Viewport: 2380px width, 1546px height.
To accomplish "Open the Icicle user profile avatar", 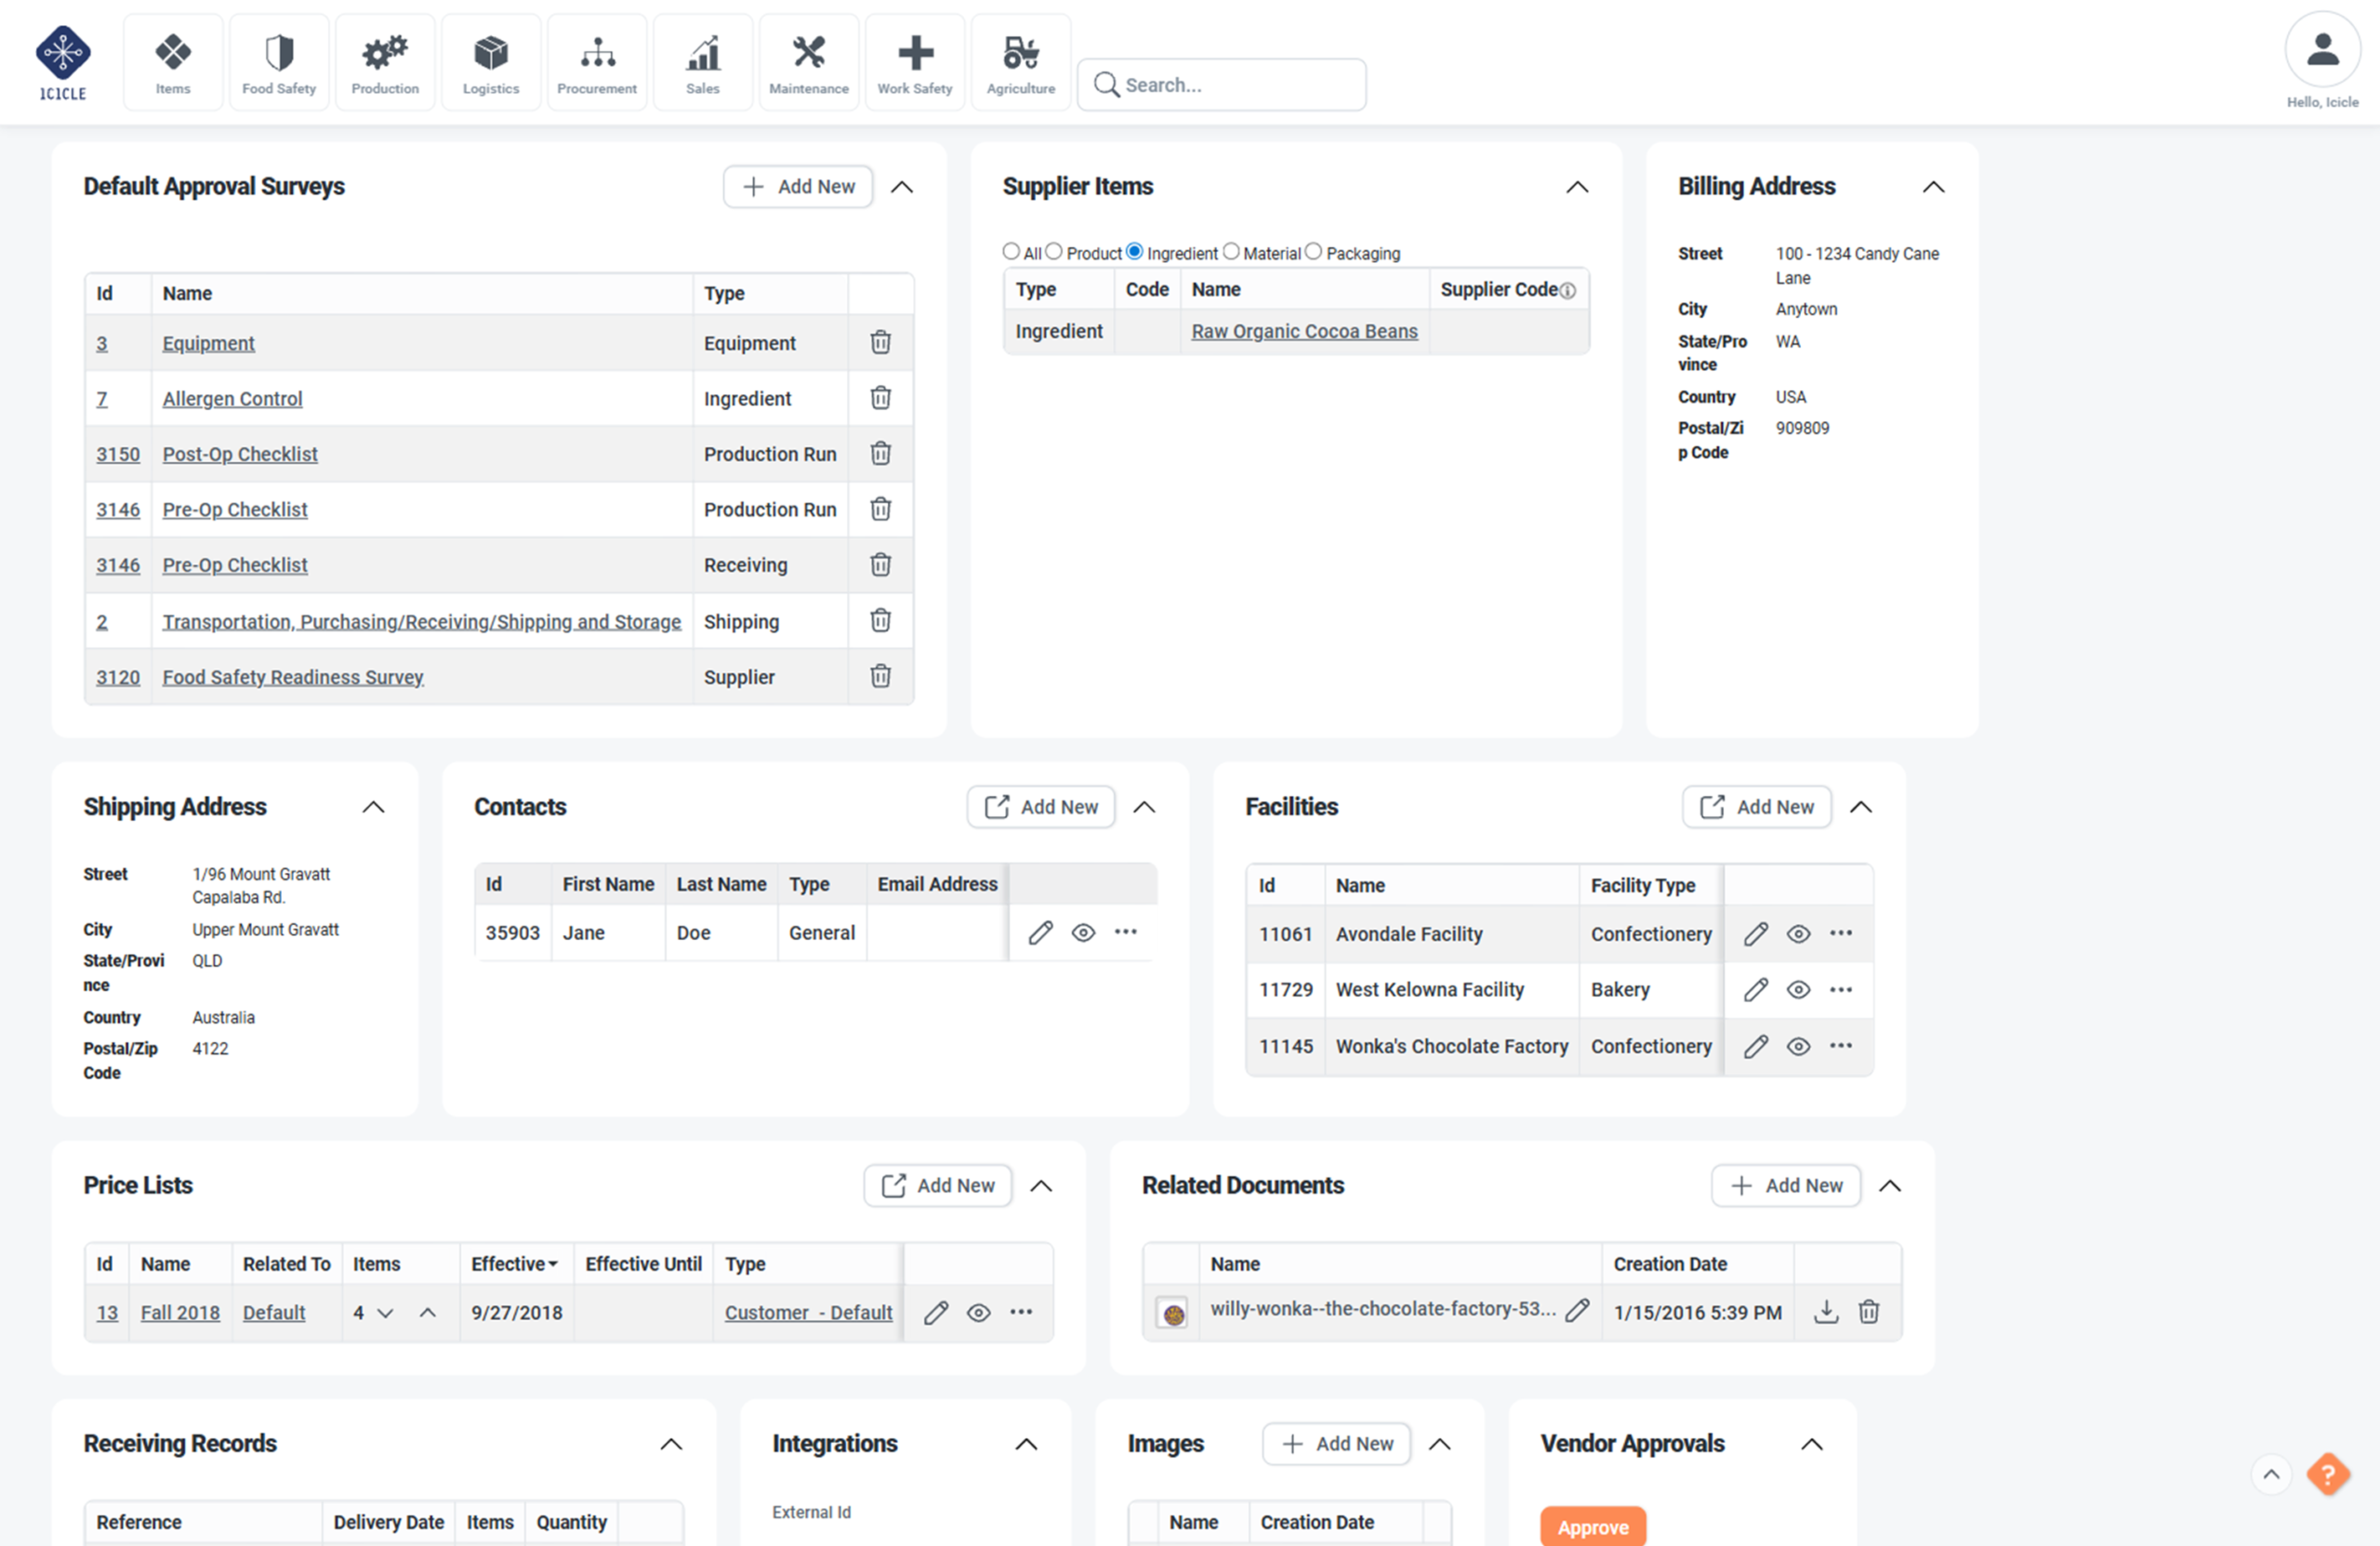I will pos(2322,50).
